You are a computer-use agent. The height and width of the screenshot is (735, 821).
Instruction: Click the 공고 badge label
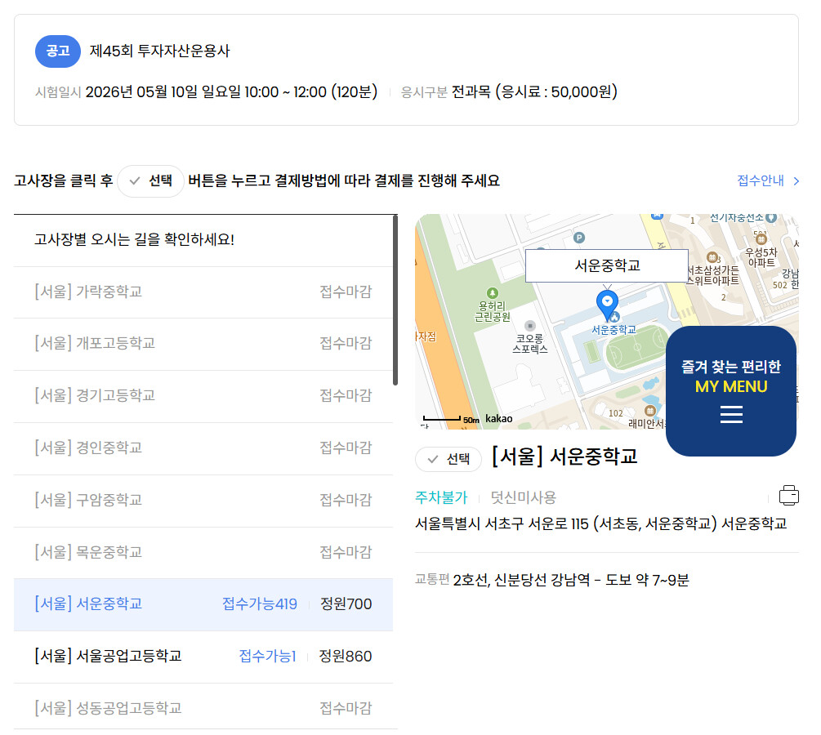[x=58, y=51]
